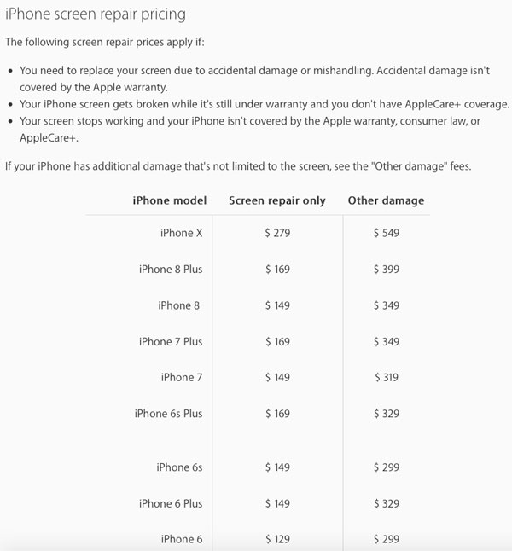
Task: Select the iPhone X row label
Action: point(181,233)
